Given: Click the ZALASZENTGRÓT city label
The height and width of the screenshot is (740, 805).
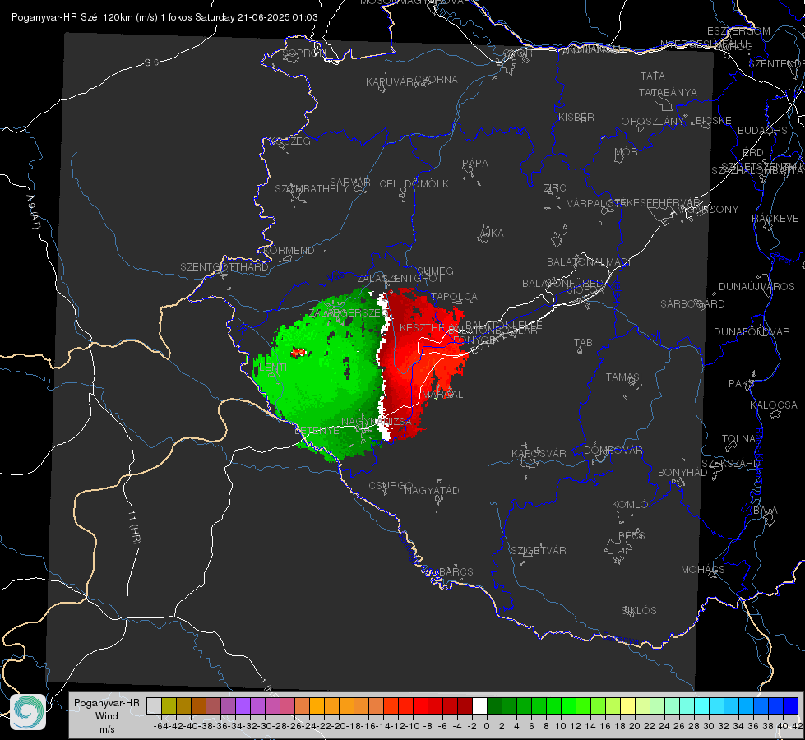Looking at the screenshot, I should coord(400,279).
